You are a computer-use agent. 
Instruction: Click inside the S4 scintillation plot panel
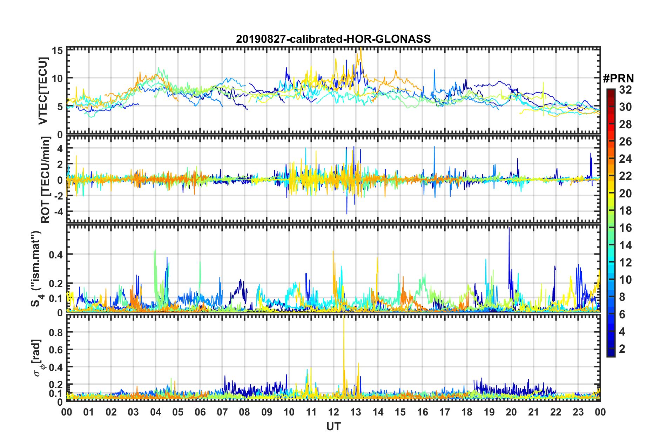333,268
